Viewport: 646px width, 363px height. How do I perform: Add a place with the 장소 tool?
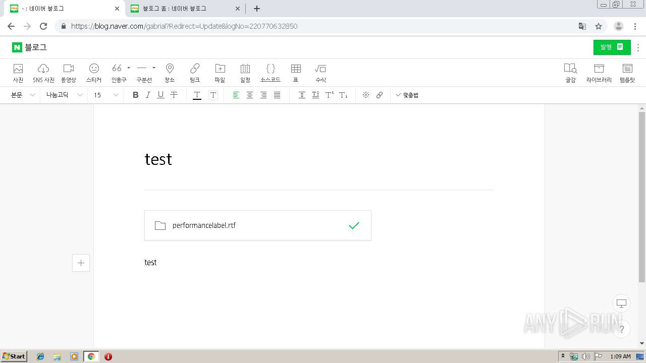(170, 73)
